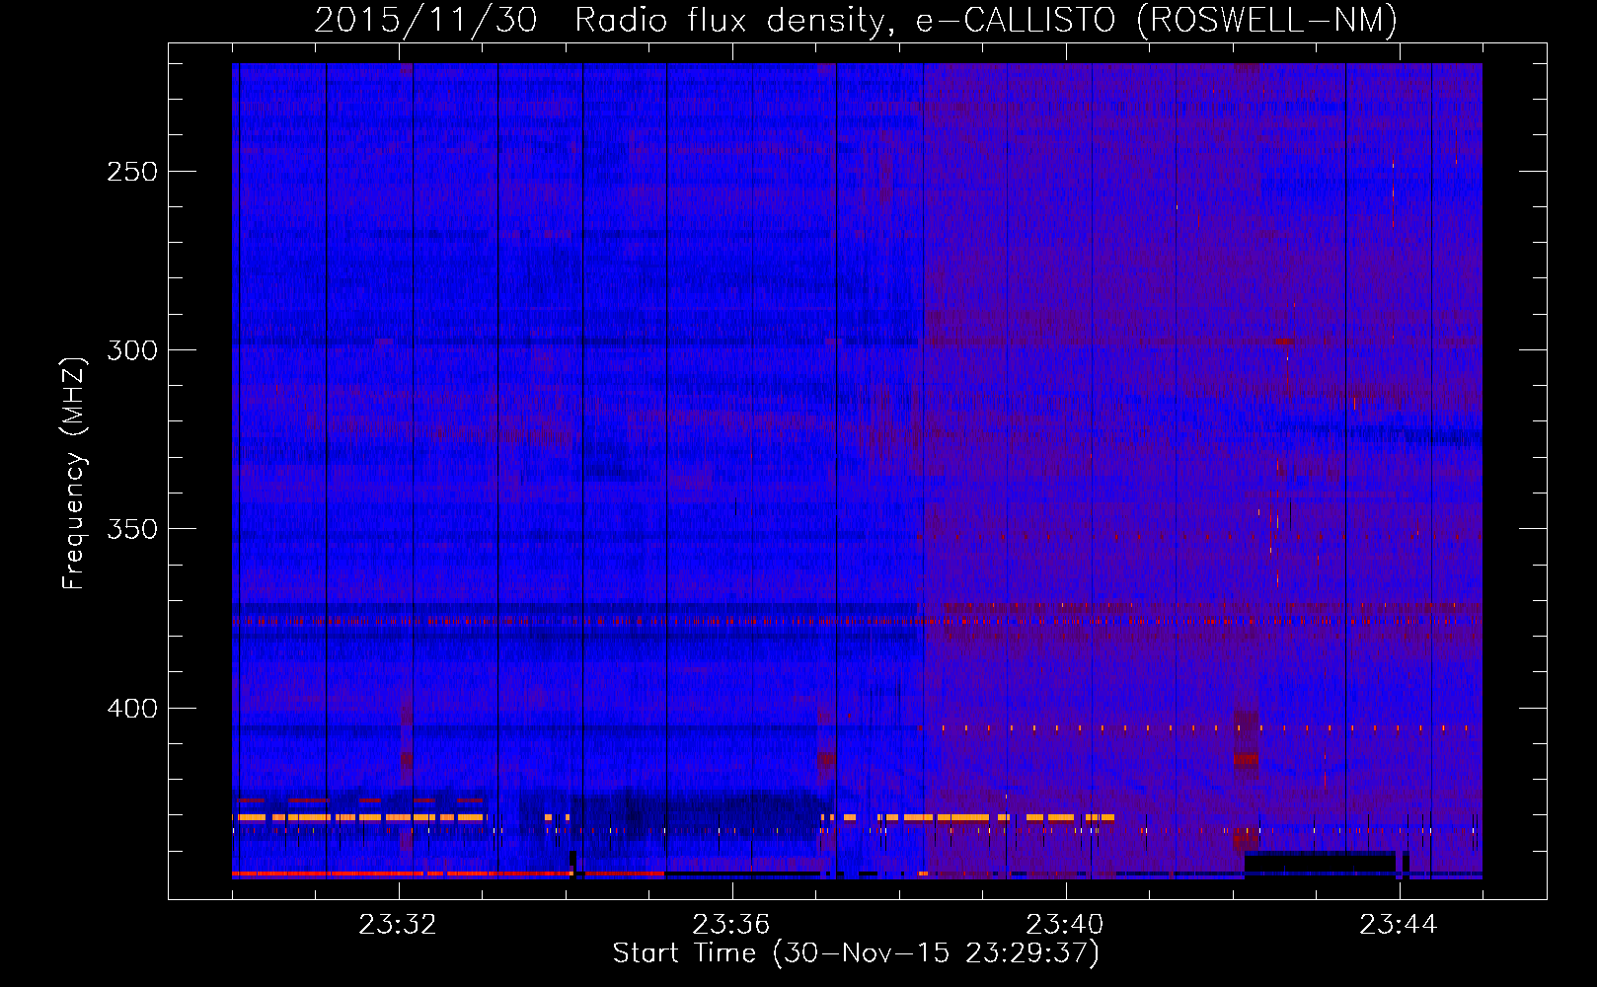Click the 23:44 time tick label

click(x=1399, y=925)
